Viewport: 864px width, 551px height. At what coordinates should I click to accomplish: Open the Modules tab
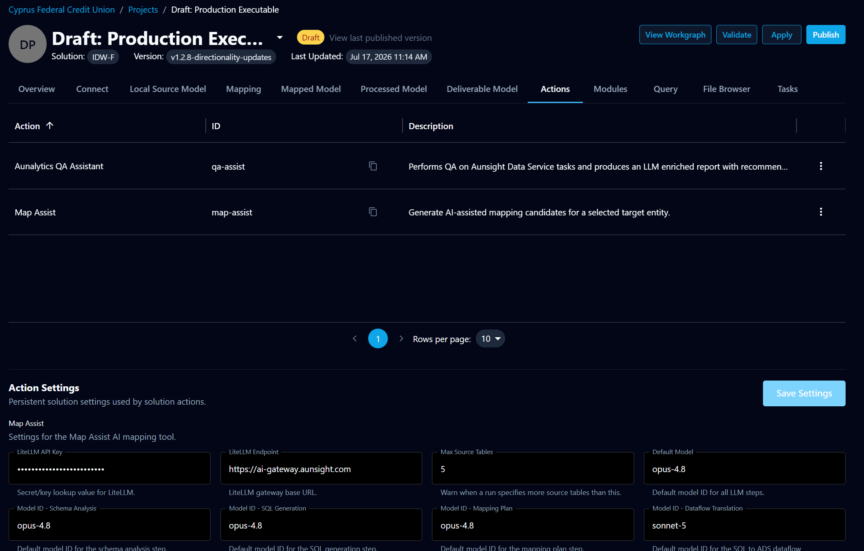tap(610, 89)
